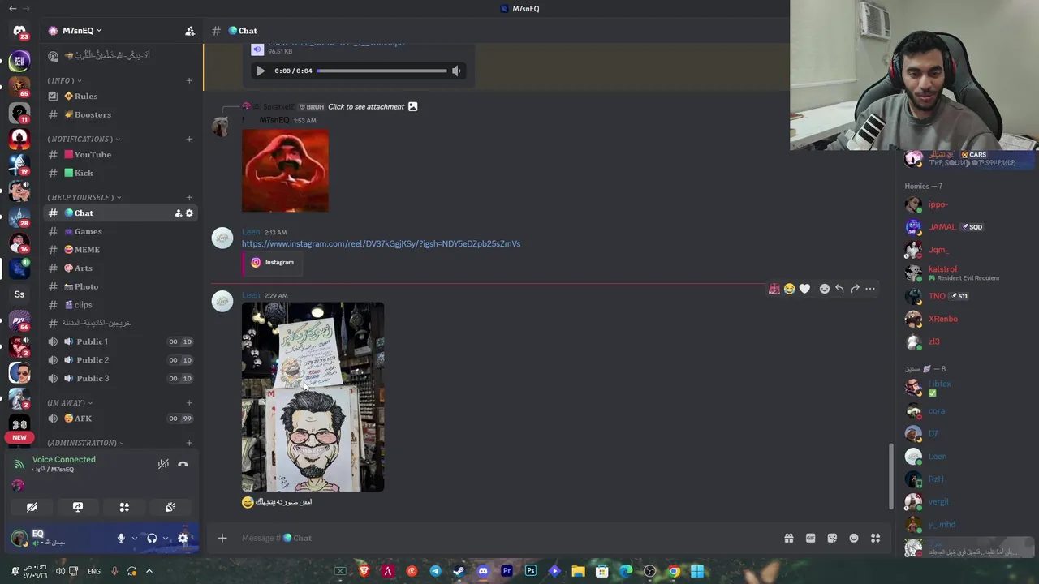Collapse the NOTIFICATIONS category

tap(84, 139)
